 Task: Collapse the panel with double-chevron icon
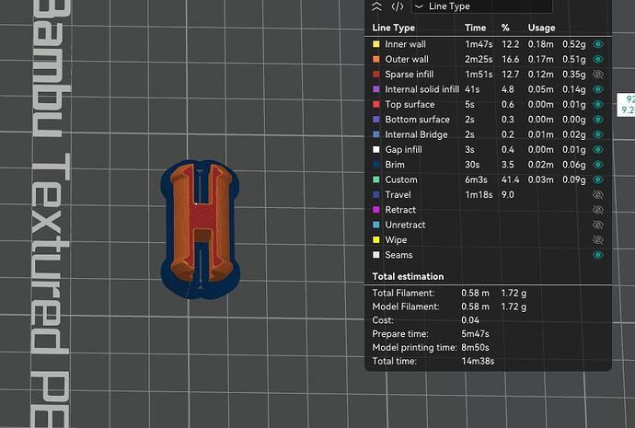376,6
